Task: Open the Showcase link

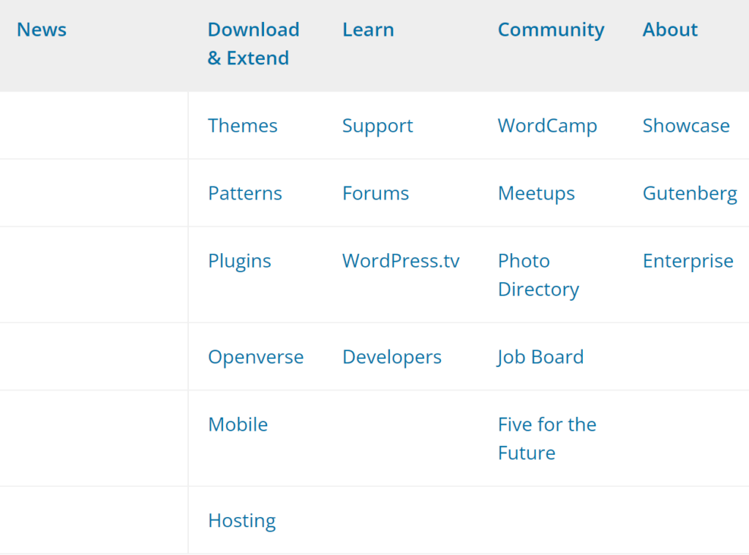Action: [x=686, y=126]
